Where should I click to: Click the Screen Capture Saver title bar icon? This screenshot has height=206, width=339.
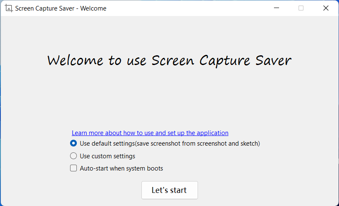8,8
